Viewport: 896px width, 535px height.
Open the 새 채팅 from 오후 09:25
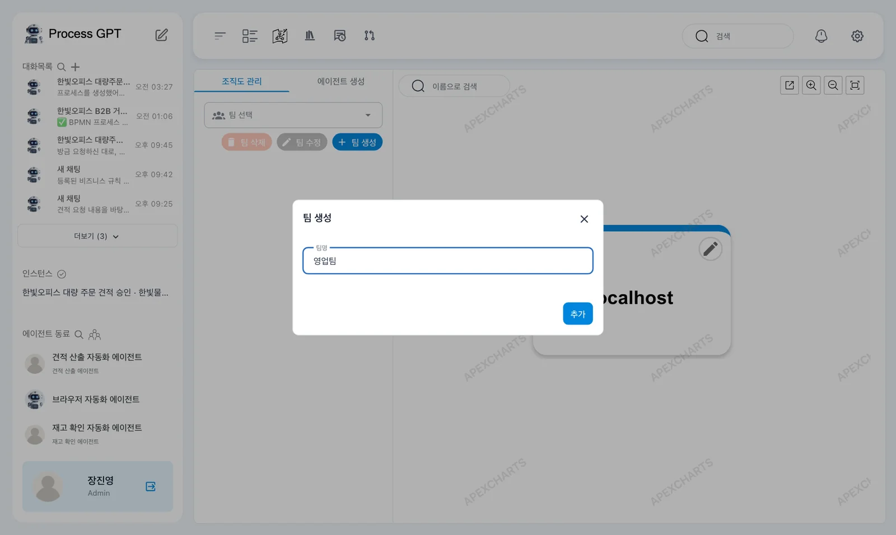click(97, 204)
